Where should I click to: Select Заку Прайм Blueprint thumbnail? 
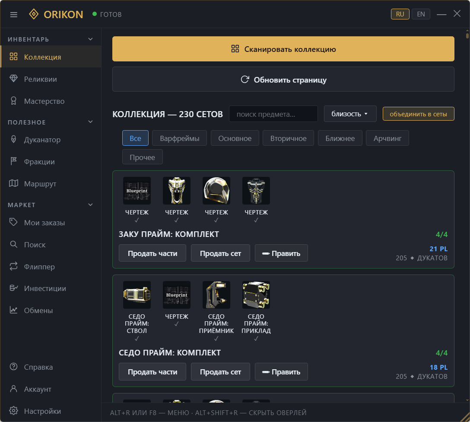coord(137,191)
